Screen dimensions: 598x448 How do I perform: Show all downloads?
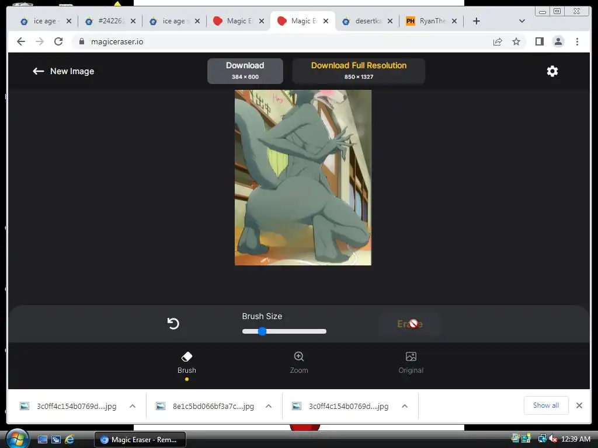coord(546,405)
